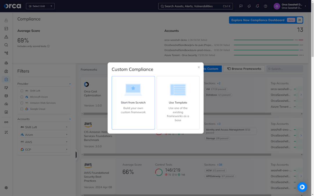Click the orca-seashell-demo account row
The width and height of the screenshot is (314, 196).
click(234, 40)
